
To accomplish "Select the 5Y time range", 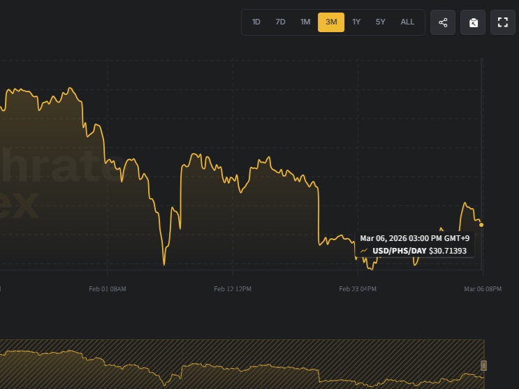I will click(381, 22).
